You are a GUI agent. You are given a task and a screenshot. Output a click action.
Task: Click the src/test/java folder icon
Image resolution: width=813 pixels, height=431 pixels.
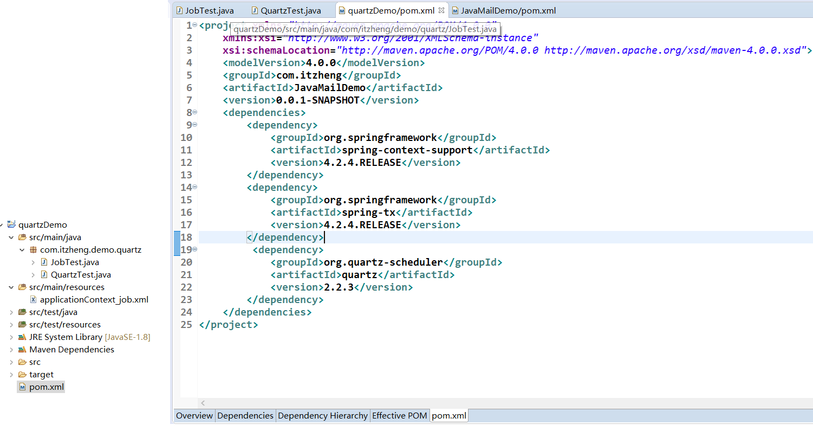click(22, 312)
